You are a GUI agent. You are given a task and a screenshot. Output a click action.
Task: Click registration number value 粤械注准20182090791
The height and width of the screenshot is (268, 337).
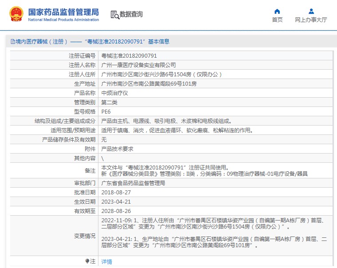[129, 56]
